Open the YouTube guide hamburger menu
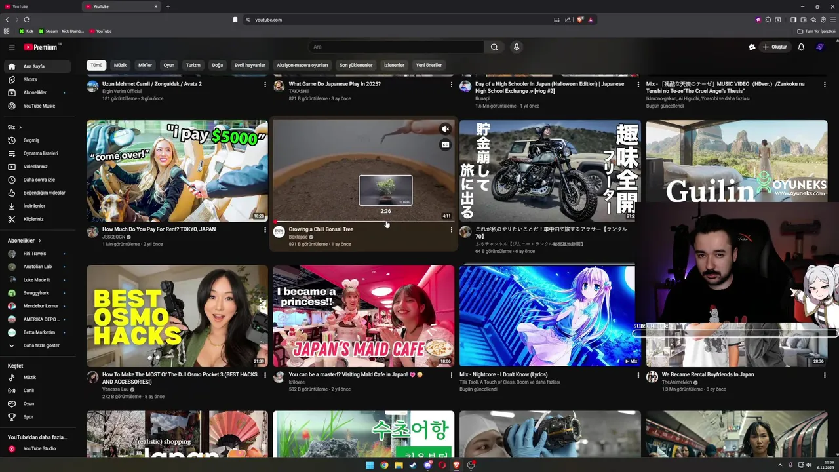 click(12, 47)
